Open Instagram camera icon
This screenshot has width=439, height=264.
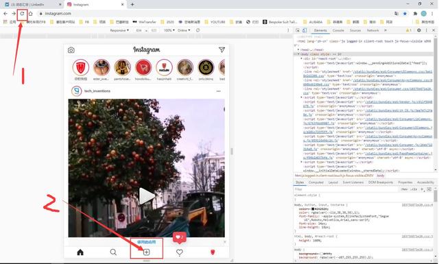coord(71,50)
